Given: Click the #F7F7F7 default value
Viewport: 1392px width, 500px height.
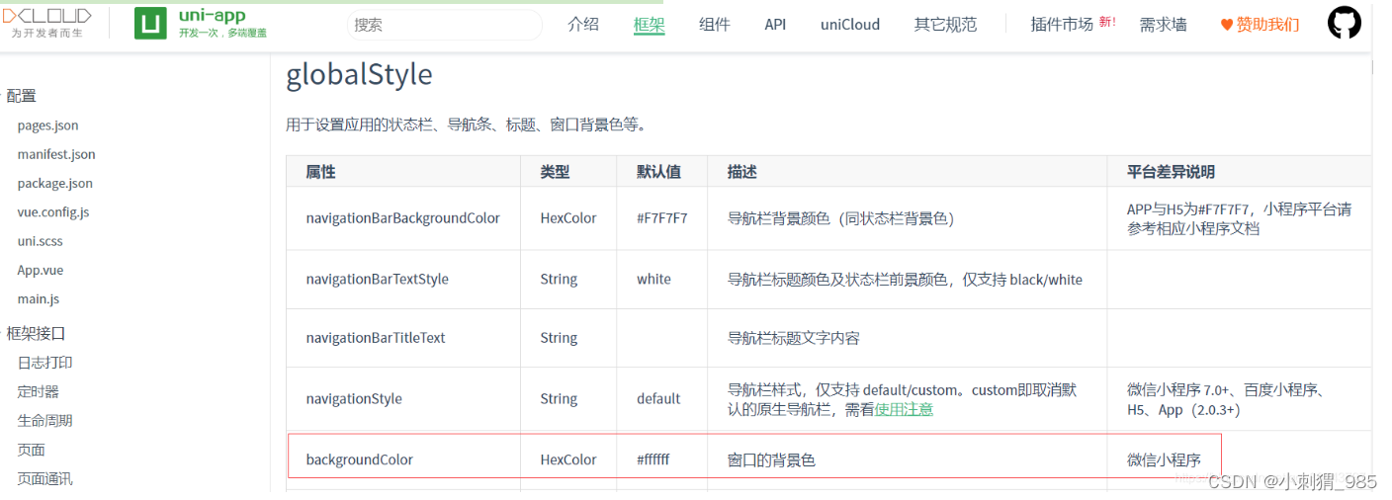Looking at the screenshot, I should pyautogui.click(x=661, y=217).
